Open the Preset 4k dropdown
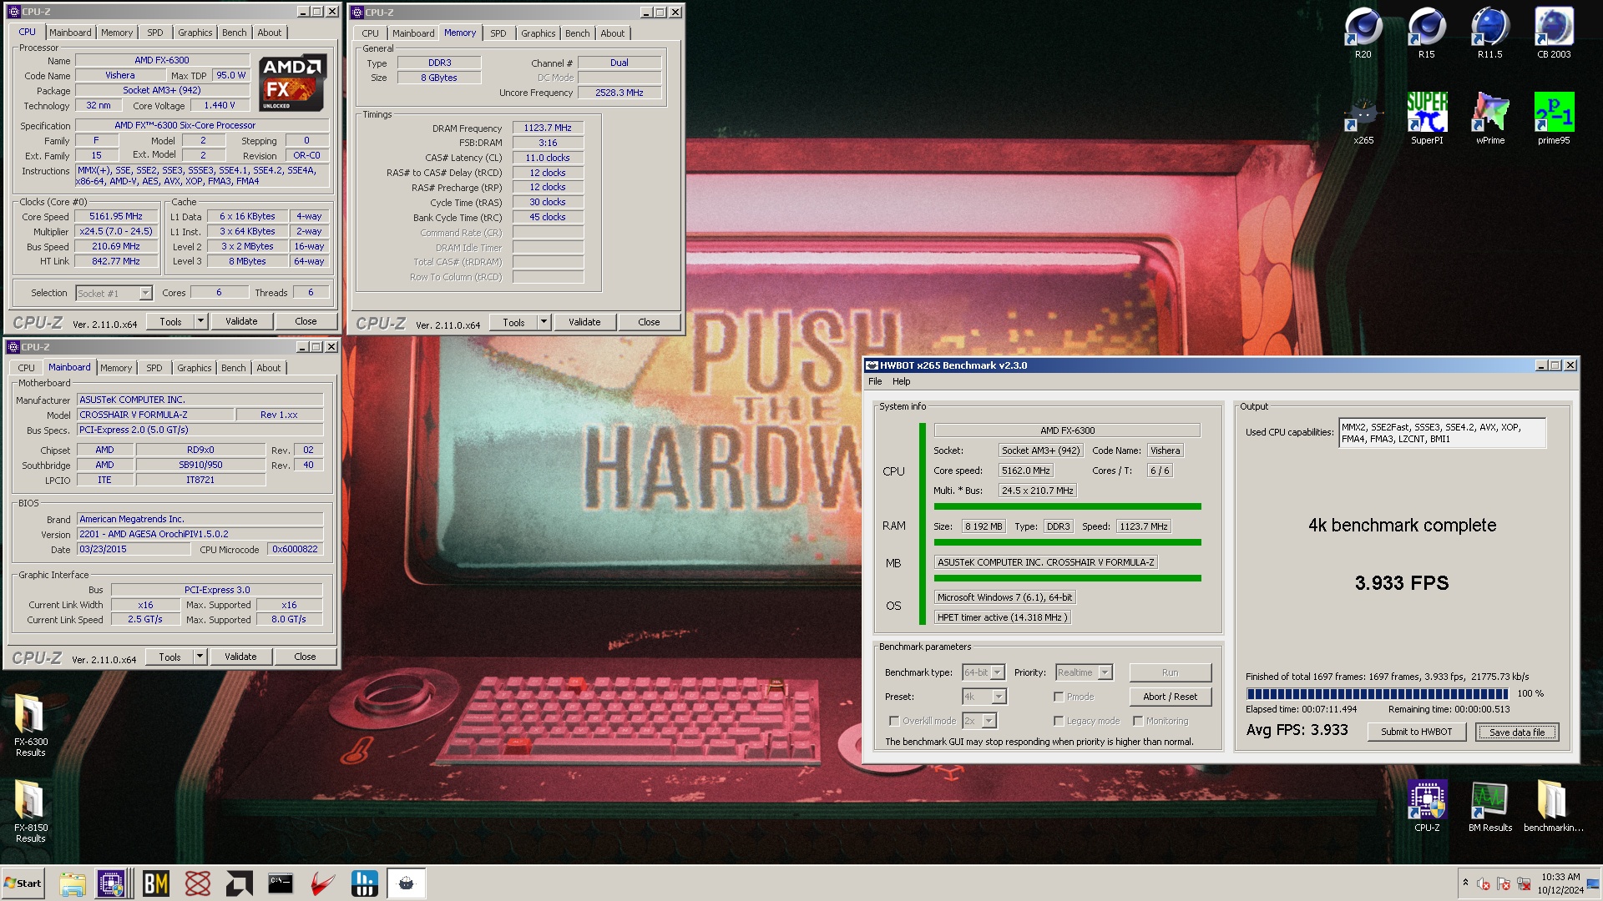 coord(984,697)
